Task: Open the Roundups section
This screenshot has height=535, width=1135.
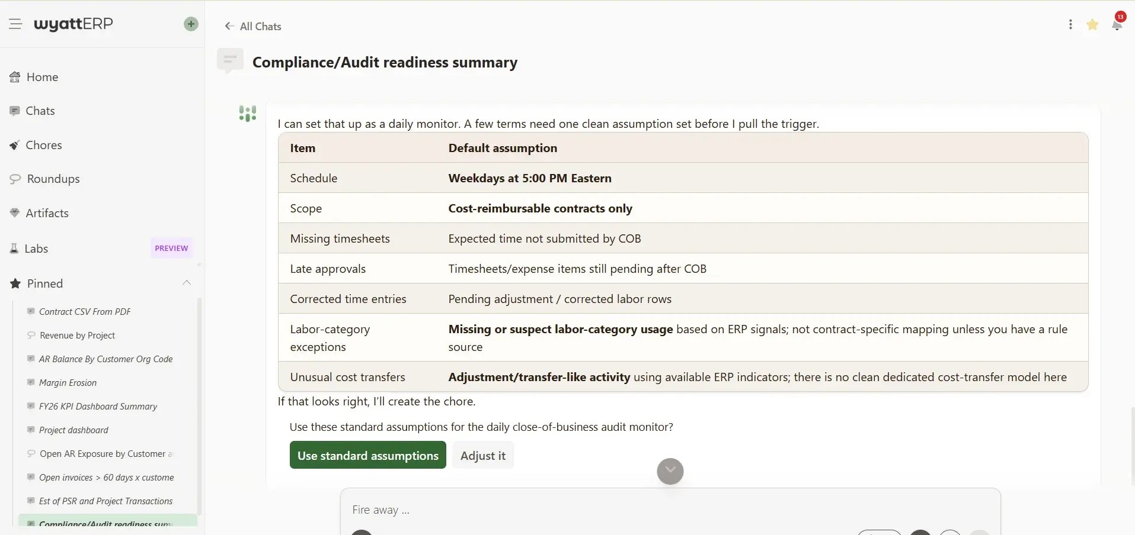Action: coord(45,179)
